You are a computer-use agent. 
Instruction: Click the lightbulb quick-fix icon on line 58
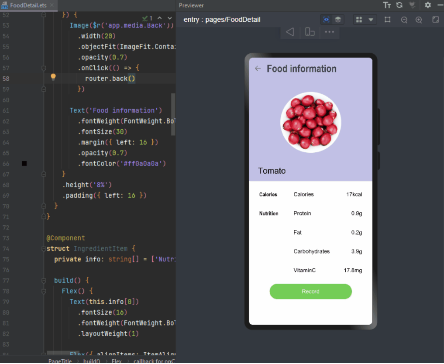[x=53, y=78]
